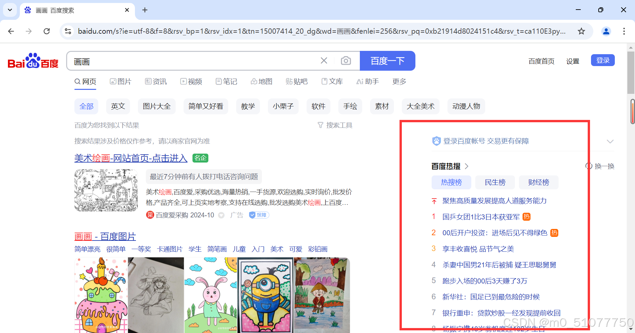This screenshot has width=635, height=333.
Task: Switch to 资讯 search tab
Action: [x=156, y=82]
